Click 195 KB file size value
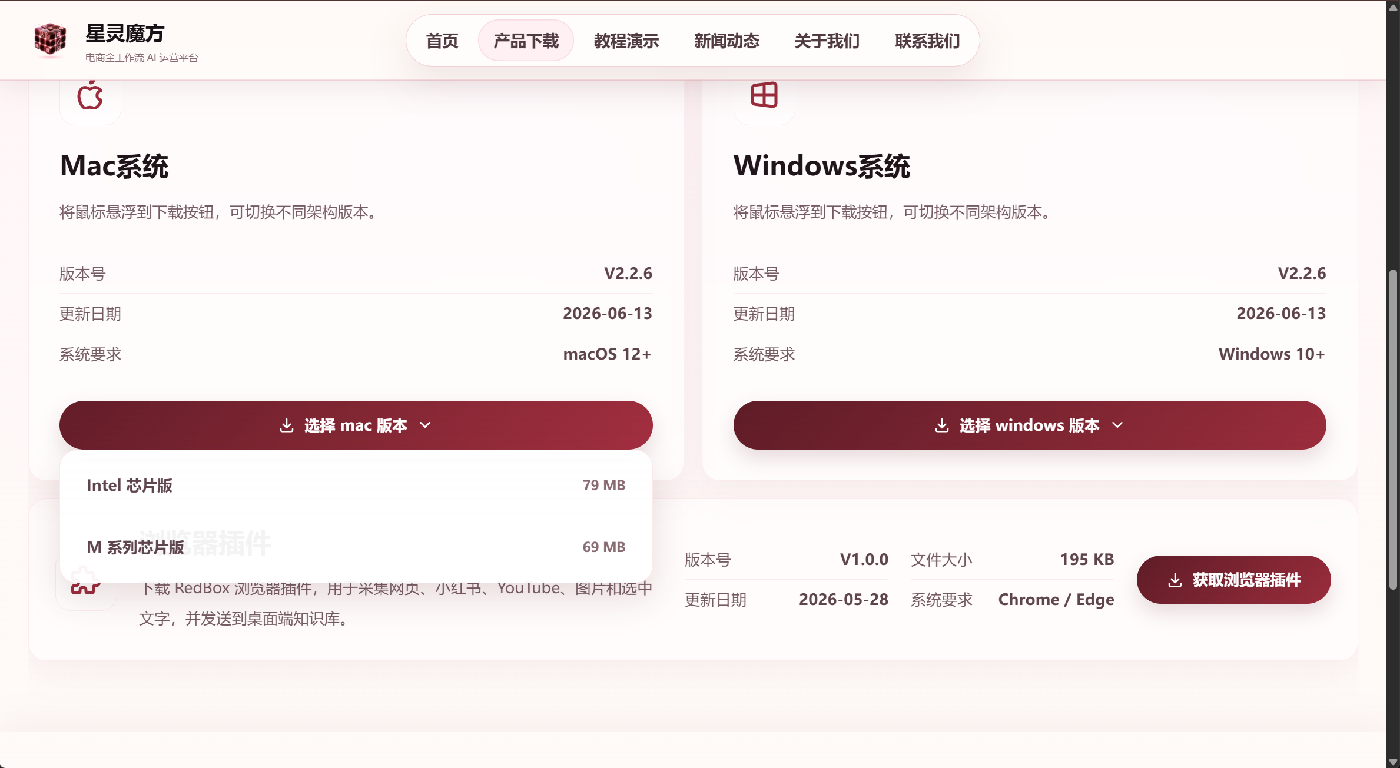Screen dimensions: 1400x768 coord(1087,560)
